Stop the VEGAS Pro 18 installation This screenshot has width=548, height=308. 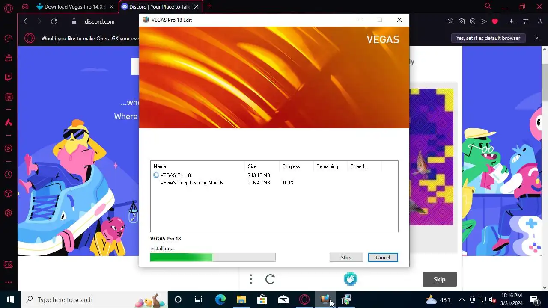pos(346,258)
